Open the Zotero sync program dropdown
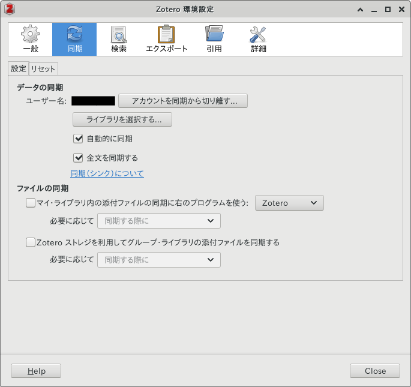 (x=289, y=203)
